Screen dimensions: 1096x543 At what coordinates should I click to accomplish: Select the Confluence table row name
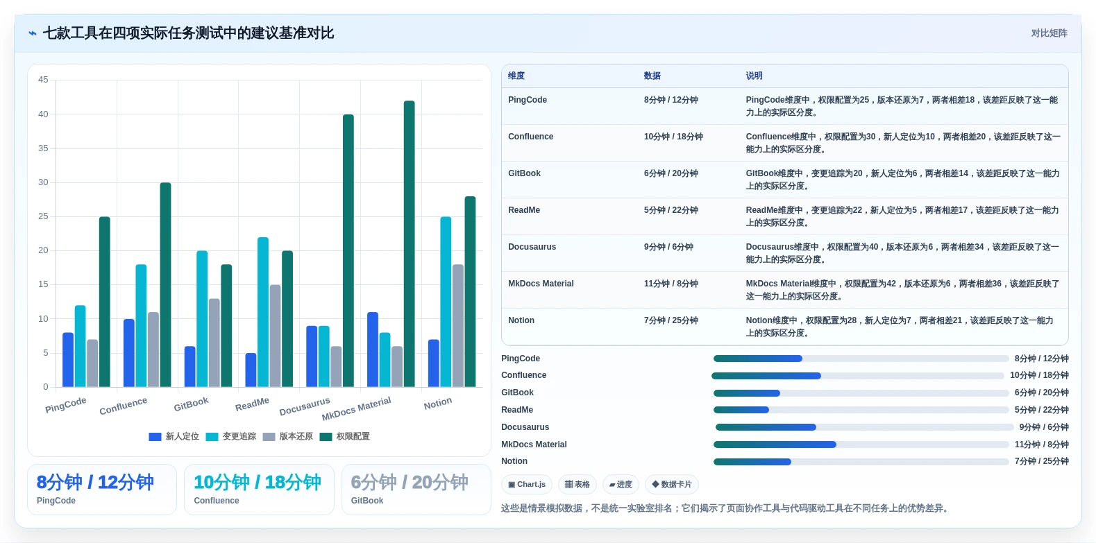tap(531, 137)
